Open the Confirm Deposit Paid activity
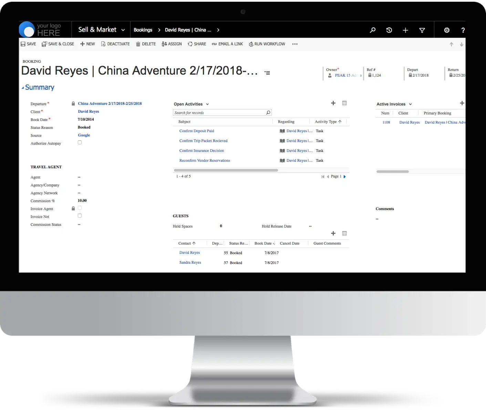Viewport: 486px width, 414px height. pos(197,131)
